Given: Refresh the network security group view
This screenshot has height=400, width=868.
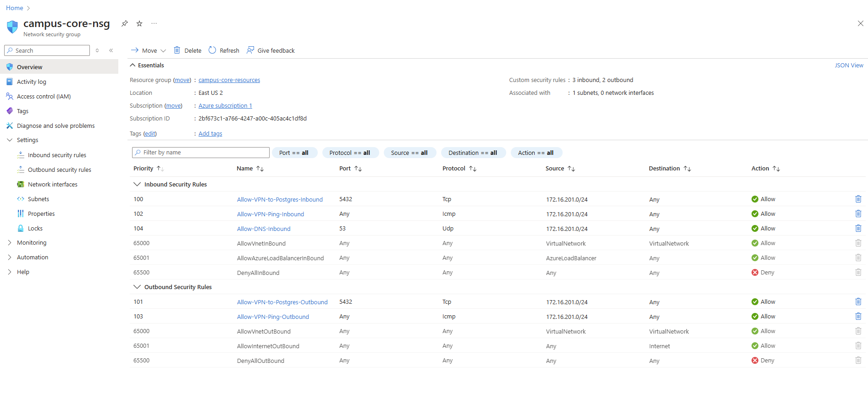Looking at the screenshot, I should [224, 50].
